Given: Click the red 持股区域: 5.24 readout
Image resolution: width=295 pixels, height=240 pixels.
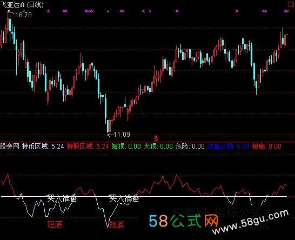Looking at the screenshot, I should click(x=88, y=146).
